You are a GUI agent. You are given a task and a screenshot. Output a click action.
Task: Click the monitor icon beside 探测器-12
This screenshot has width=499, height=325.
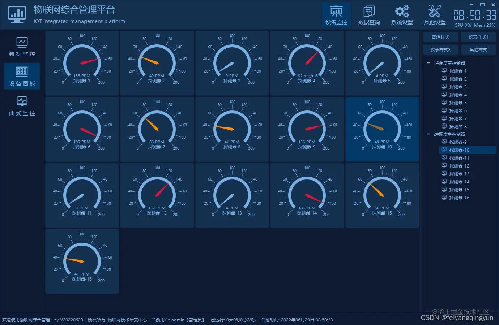pyautogui.click(x=444, y=166)
